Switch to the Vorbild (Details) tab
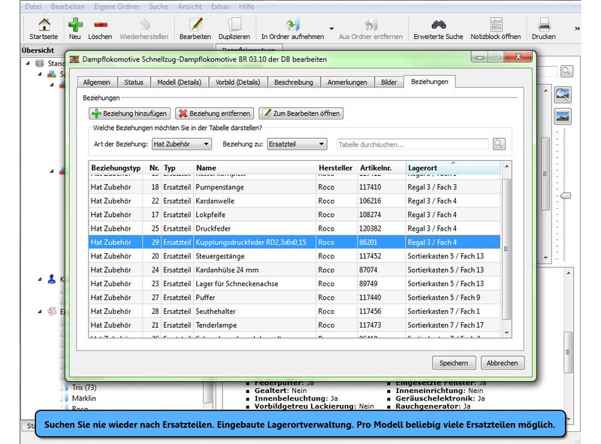The height and width of the screenshot is (444, 601). [x=237, y=82]
